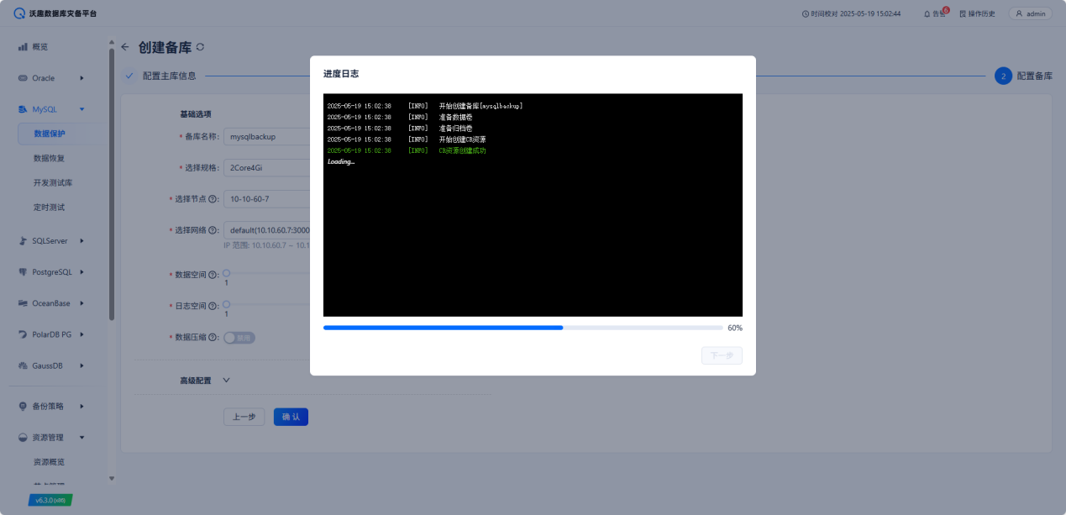
Task: Click the help icon beside 数据空间
Action: [x=213, y=275]
